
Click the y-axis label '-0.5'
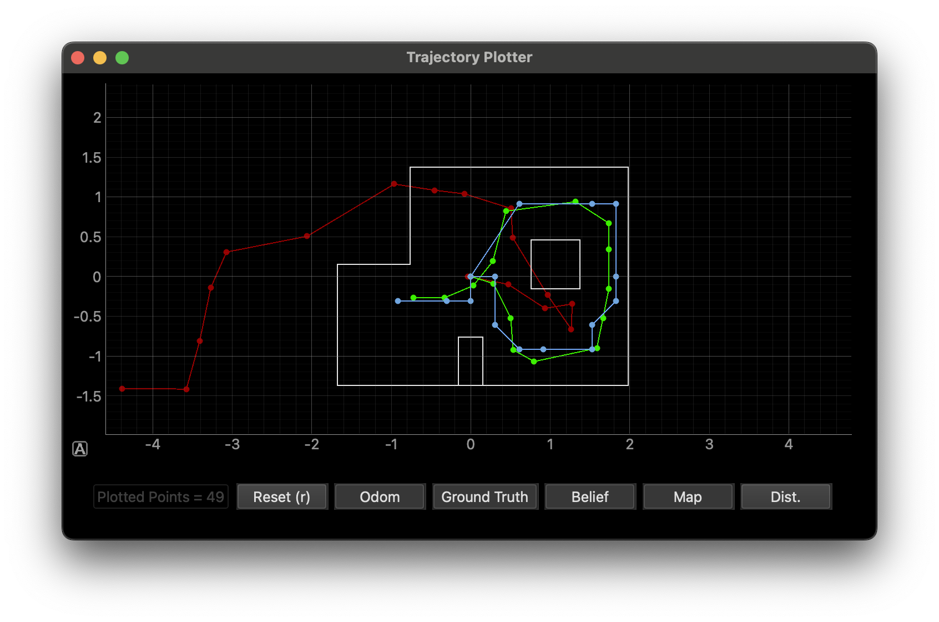point(88,317)
